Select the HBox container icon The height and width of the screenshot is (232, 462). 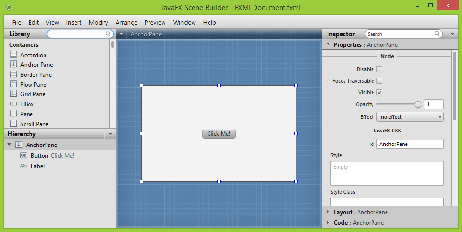tap(14, 104)
